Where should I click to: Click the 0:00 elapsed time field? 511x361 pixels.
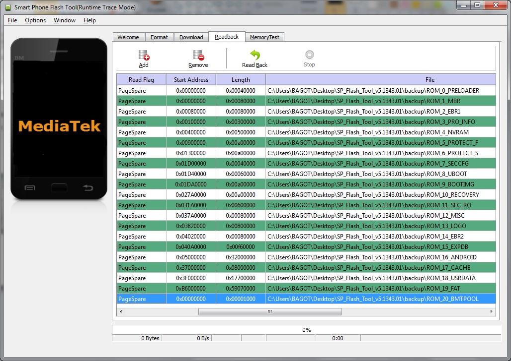pyautogui.click(x=338, y=338)
